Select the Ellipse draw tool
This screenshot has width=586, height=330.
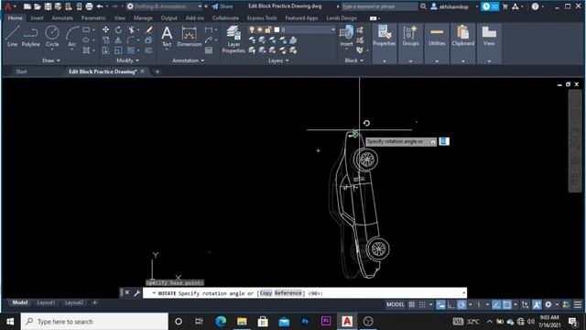pos(86,40)
